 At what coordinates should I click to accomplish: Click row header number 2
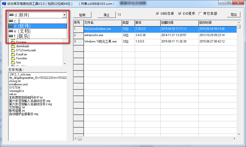(x=79, y=36)
